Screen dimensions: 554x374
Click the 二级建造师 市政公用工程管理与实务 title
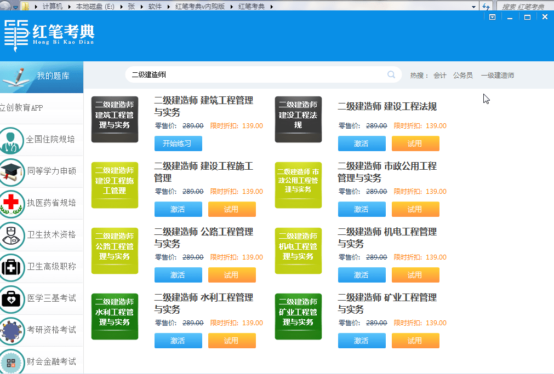coord(387,172)
